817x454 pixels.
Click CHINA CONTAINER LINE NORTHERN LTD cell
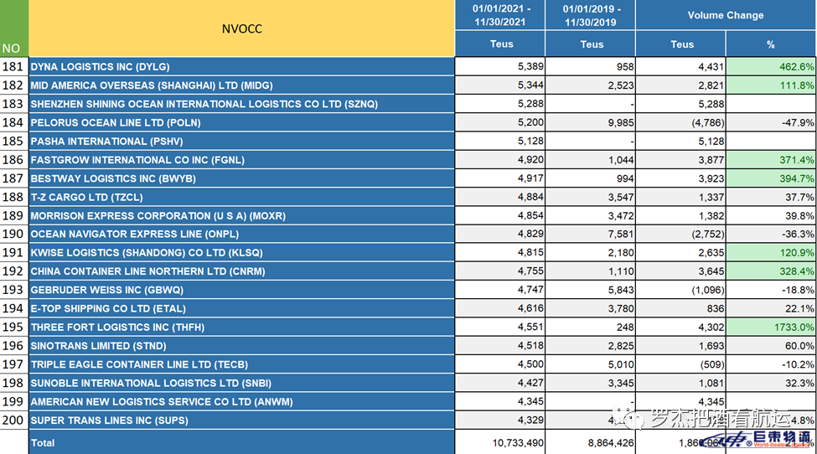[242, 271]
